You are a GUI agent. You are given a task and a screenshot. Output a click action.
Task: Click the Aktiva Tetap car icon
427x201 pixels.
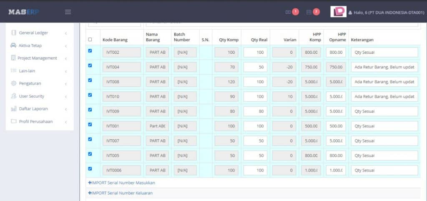point(14,45)
